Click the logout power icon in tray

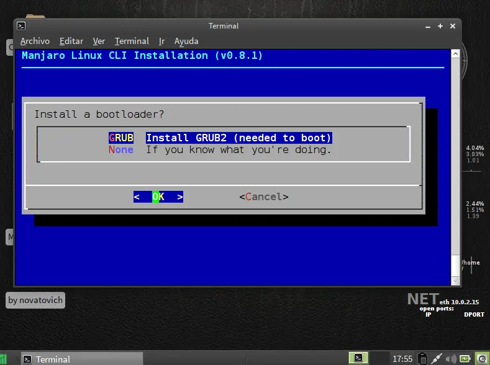pyautogui.click(x=483, y=358)
